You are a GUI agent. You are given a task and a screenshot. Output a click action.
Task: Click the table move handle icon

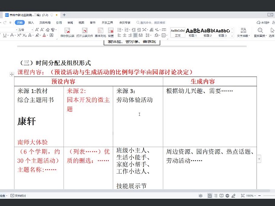pyautogui.click(x=12, y=74)
